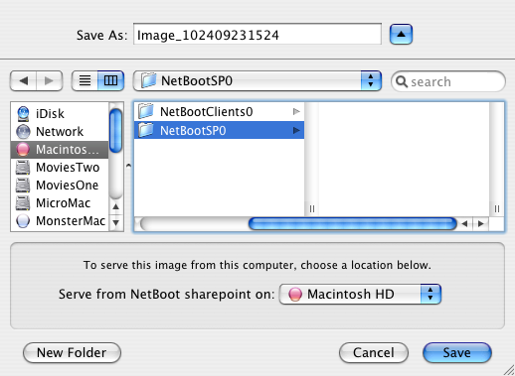
Task: Expand the selected NetBootSP0 folder arrow
Action: (x=296, y=131)
